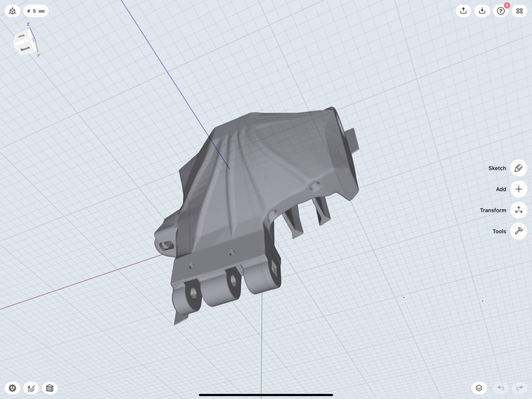Open the help question mark icon

501,11
